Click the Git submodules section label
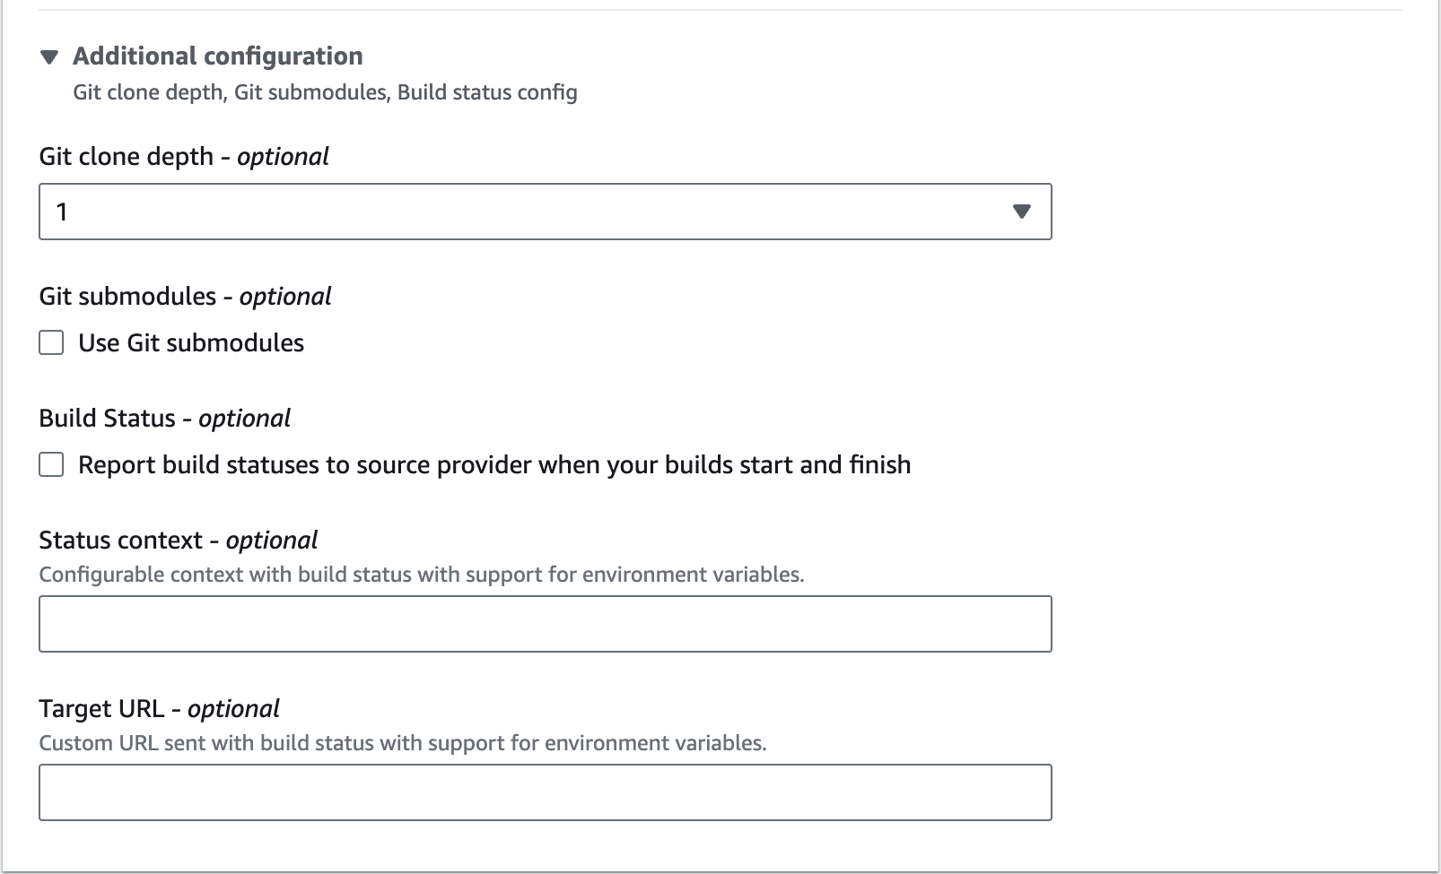 pyautogui.click(x=127, y=297)
